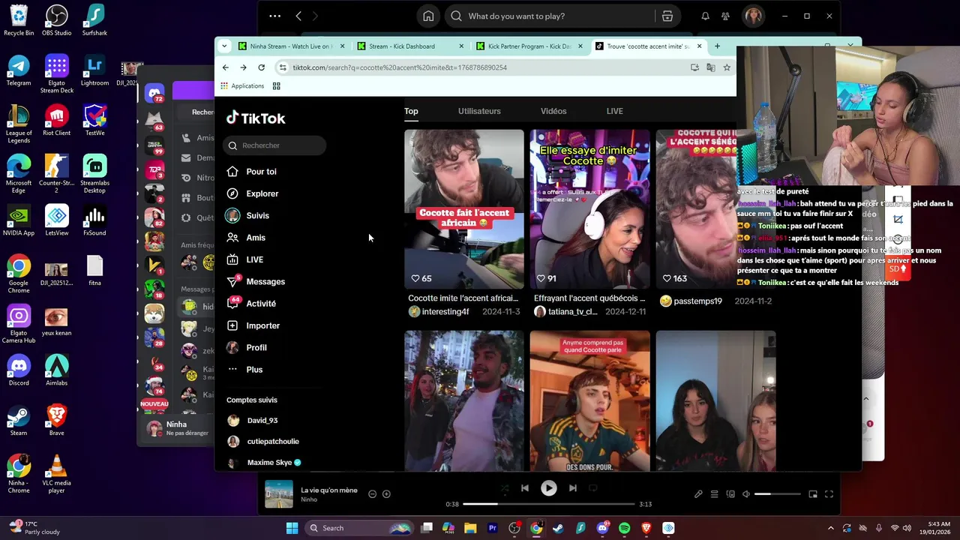Toggle Spotify repeat
The width and height of the screenshot is (960, 540).
tap(592, 488)
